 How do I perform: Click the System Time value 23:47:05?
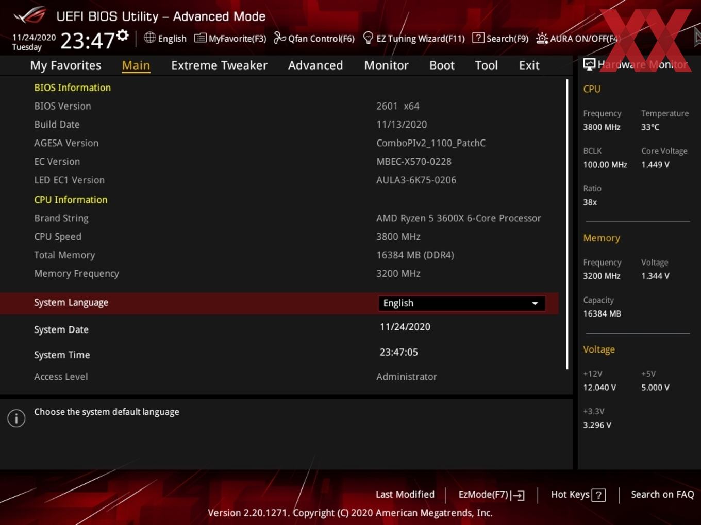point(399,352)
